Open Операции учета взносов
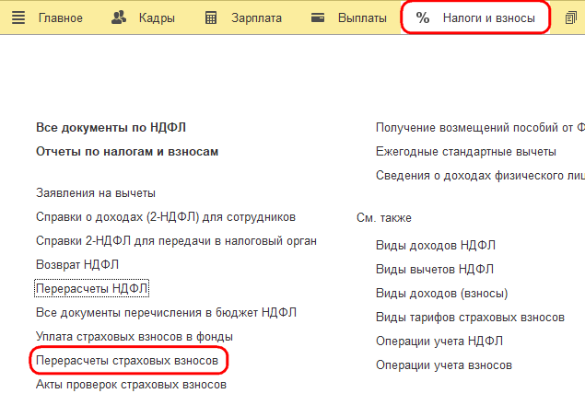 coord(444,365)
